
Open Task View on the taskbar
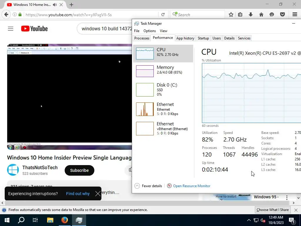pos(35,220)
